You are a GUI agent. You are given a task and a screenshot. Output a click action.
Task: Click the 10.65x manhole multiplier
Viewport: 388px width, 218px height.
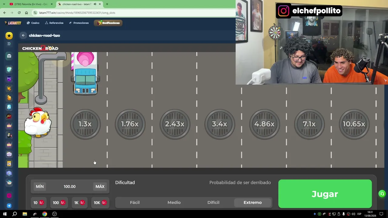coord(354,124)
